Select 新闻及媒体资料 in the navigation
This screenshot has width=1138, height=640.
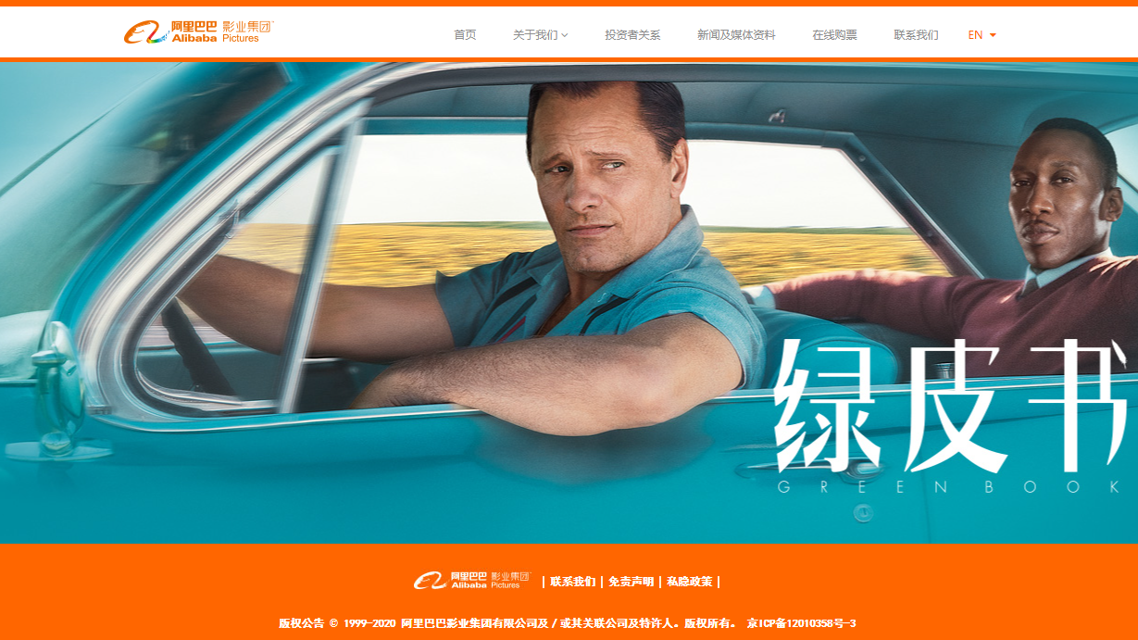pos(736,35)
